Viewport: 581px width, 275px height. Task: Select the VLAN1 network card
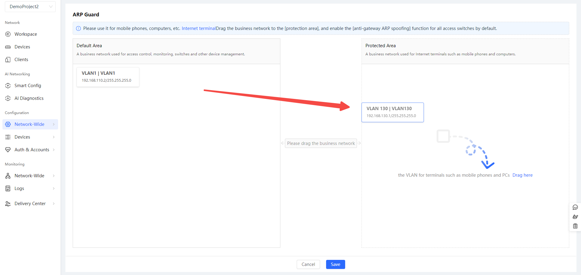tap(108, 77)
